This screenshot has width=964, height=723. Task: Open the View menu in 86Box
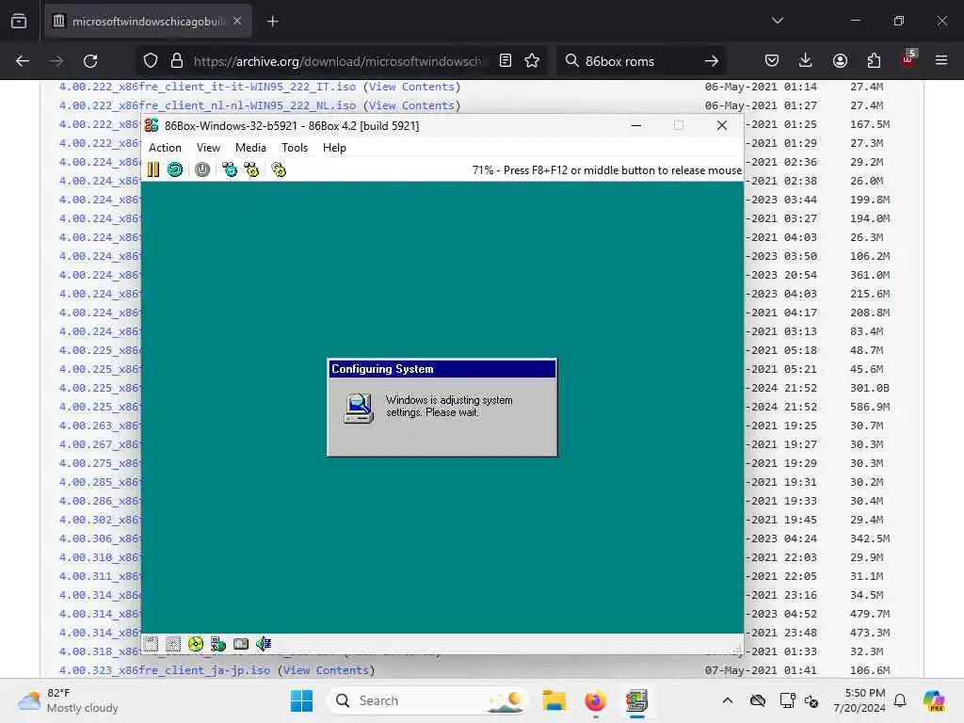(x=208, y=148)
